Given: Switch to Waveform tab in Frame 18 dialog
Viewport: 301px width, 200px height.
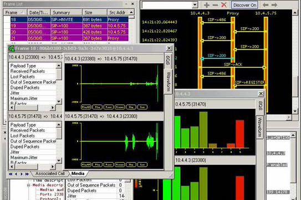Looking at the screenshot, I should pyautogui.click(x=169, y=82).
